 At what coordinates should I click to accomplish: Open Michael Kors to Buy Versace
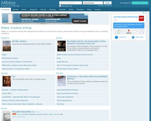(68, 69)
